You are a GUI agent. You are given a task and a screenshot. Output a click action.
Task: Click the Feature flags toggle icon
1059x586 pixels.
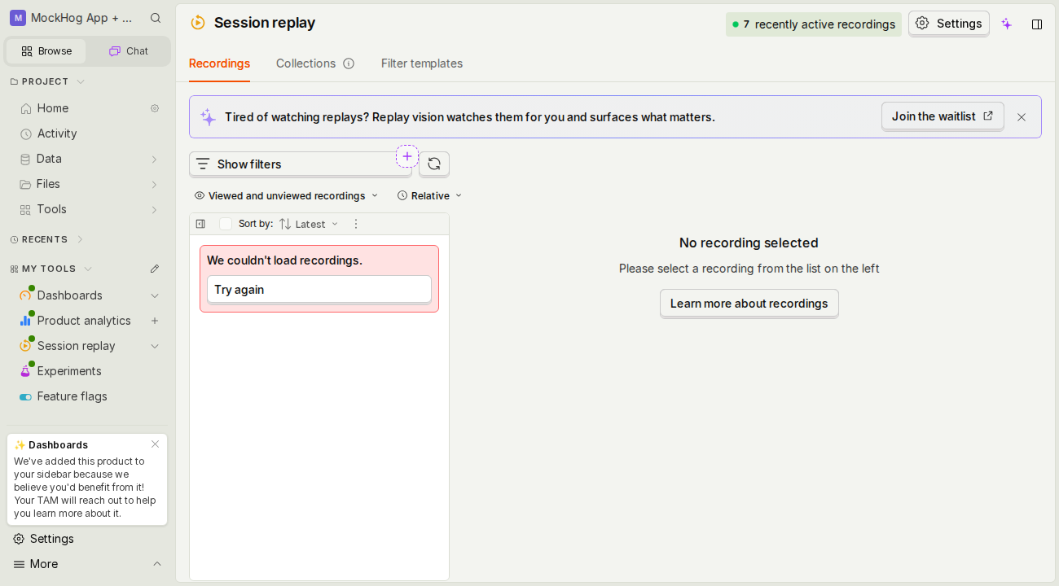click(x=26, y=396)
